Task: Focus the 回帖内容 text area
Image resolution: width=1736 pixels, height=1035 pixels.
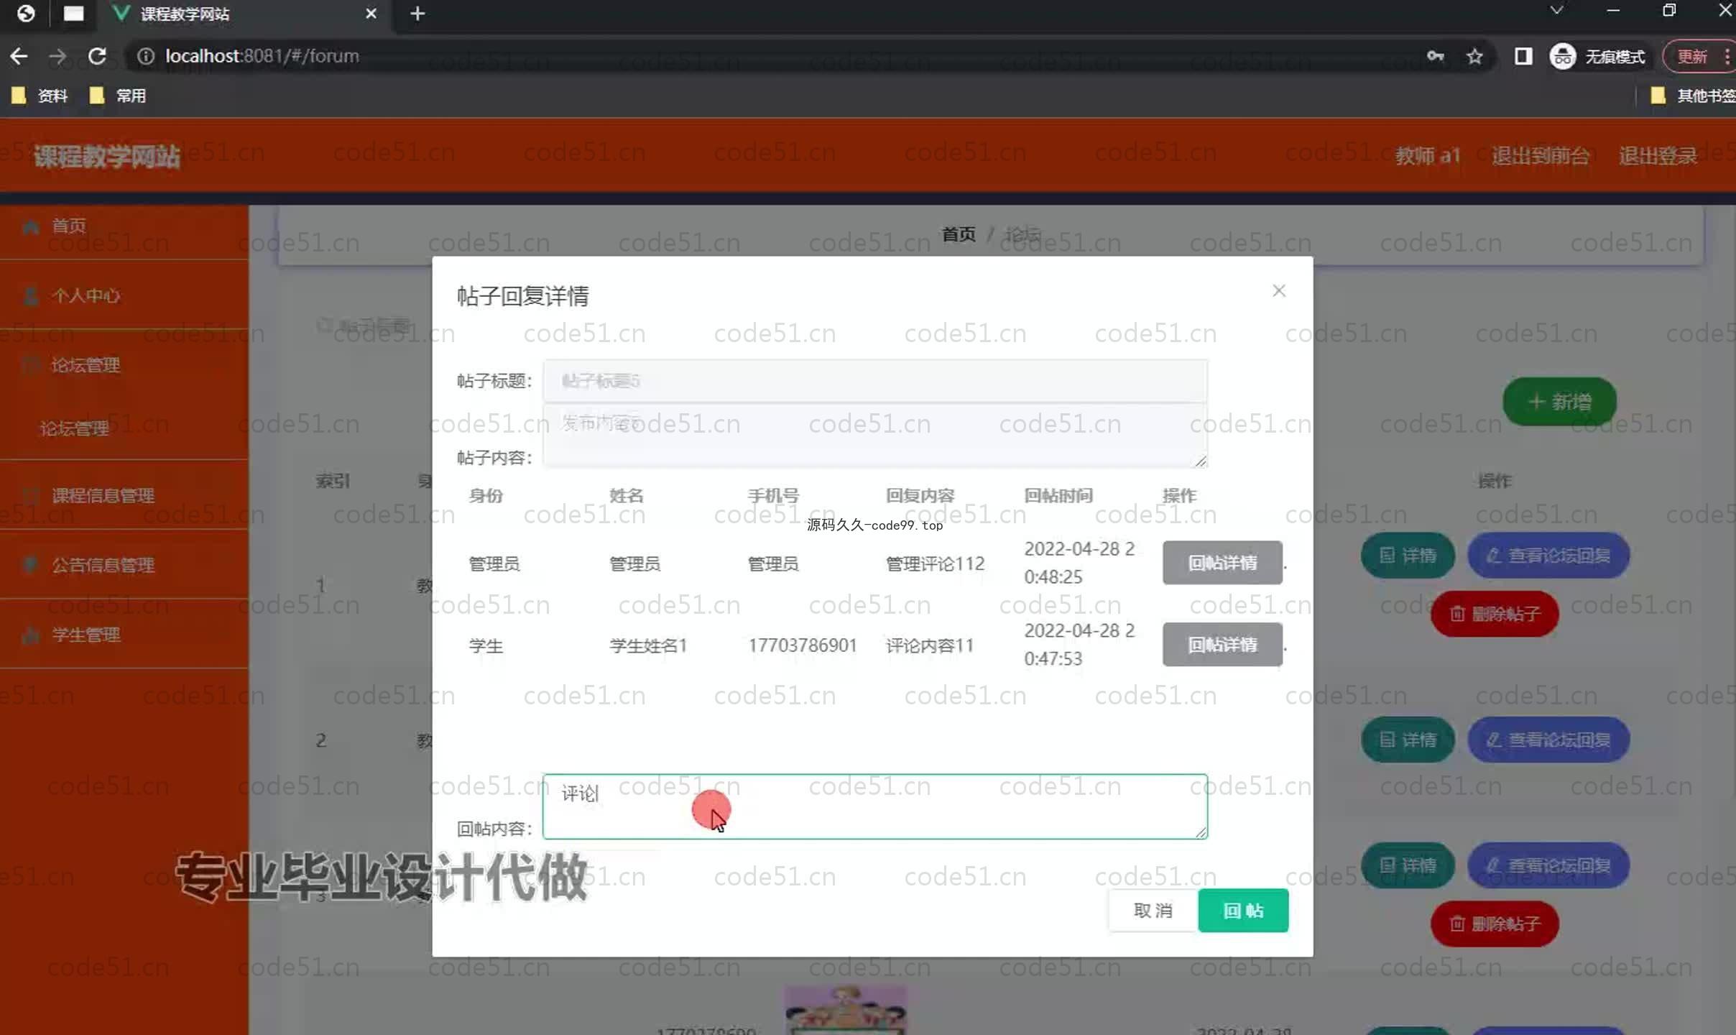Action: pos(874,806)
